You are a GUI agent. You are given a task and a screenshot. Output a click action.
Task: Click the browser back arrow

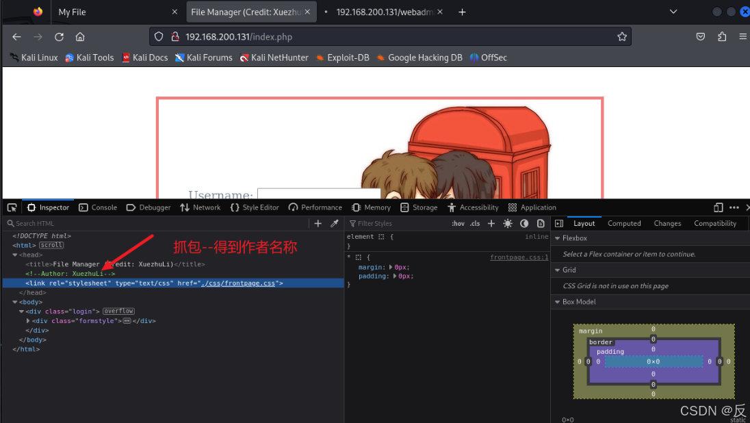click(x=16, y=37)
